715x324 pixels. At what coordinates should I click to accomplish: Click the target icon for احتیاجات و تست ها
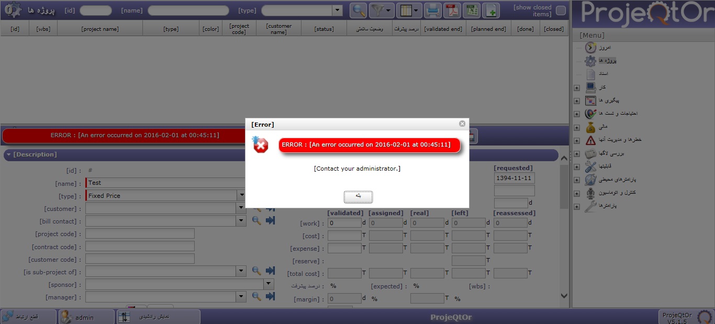pos(590,113)
